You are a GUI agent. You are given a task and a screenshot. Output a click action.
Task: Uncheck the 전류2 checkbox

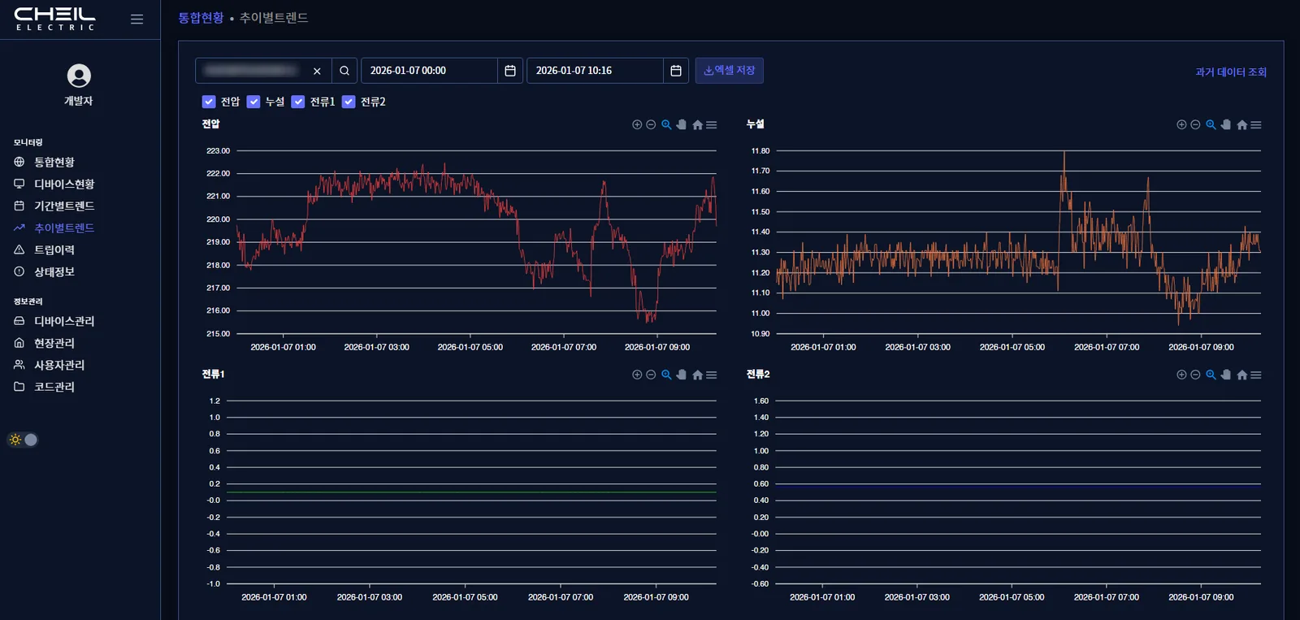tap(349, 102)
